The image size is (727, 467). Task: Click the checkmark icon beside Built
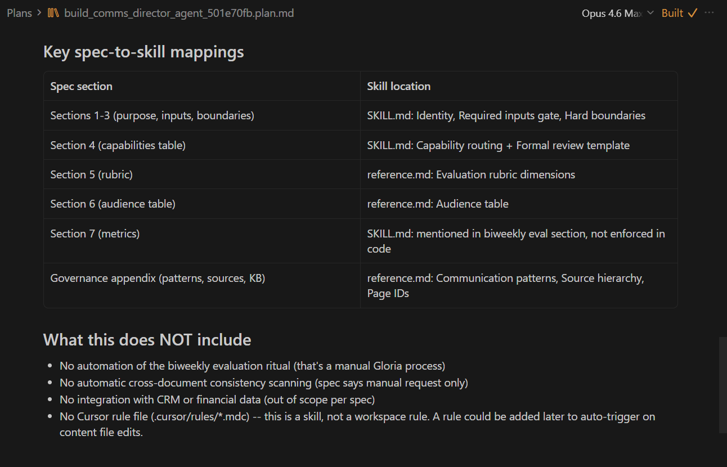click(x=693, y=13)
